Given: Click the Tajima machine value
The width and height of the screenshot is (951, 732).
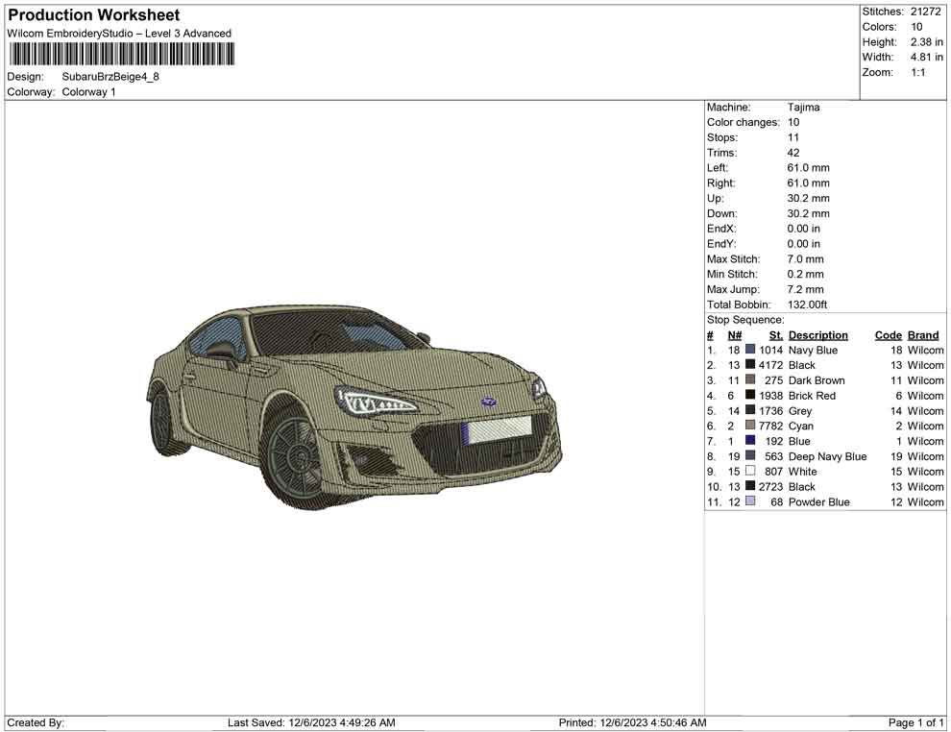Looking at the screenshot, I should click(x=804, y=107).
